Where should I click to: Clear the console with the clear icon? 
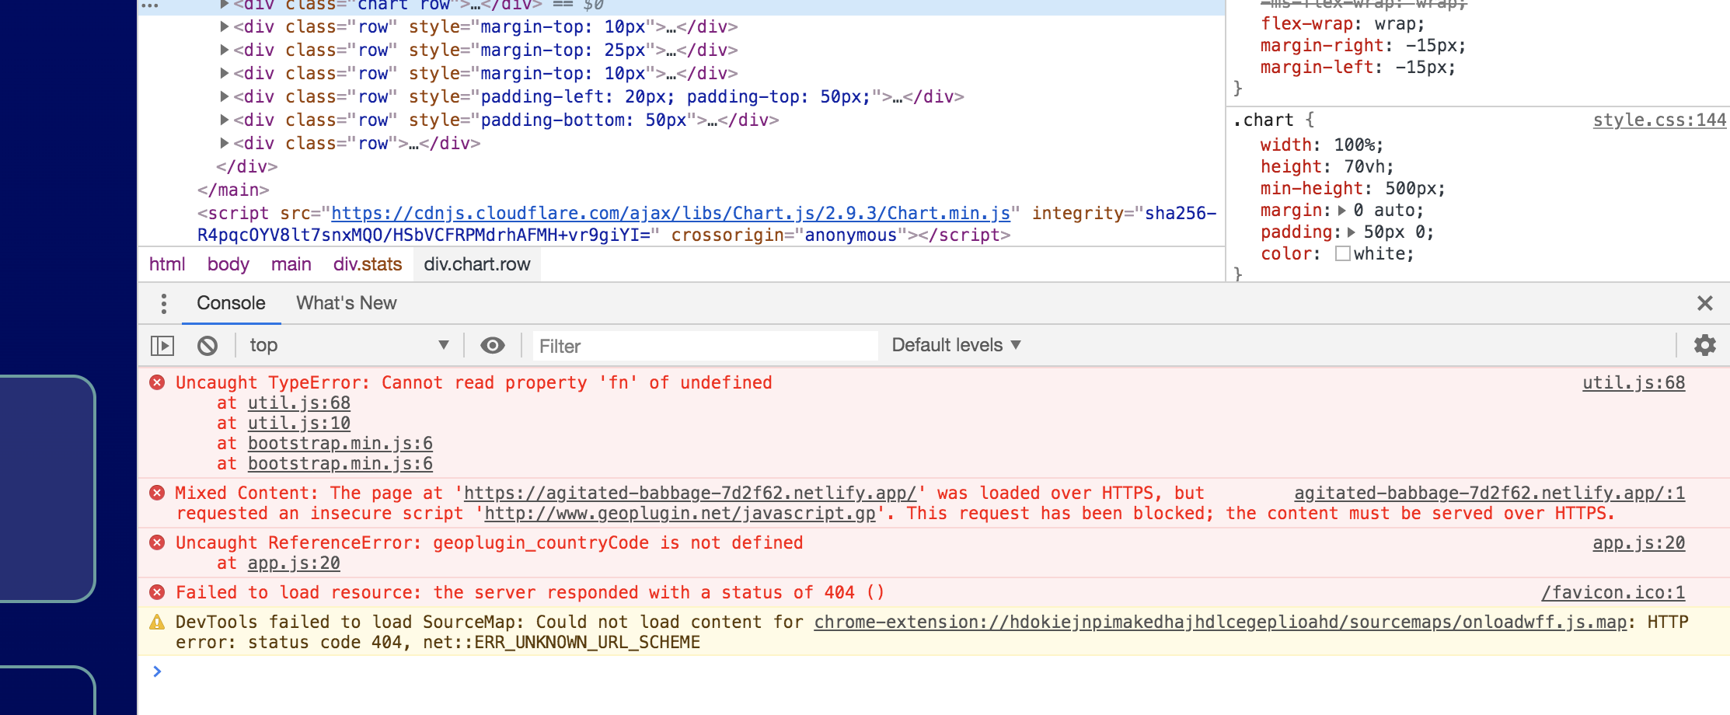(208, 346)
